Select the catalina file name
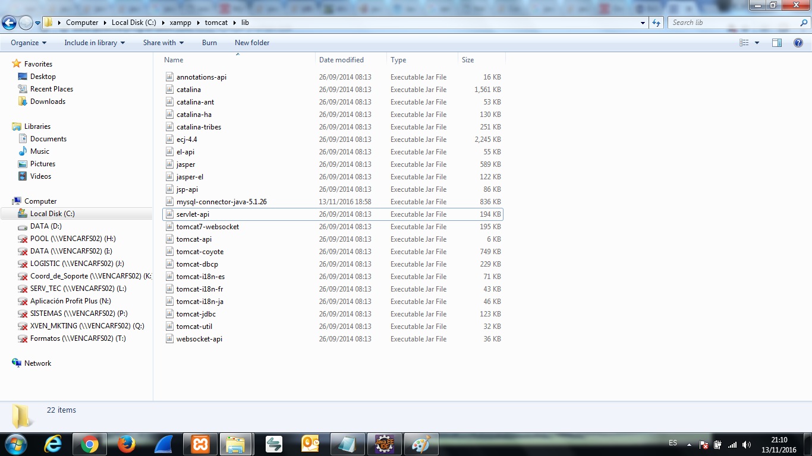Viewport: 812px width, 456px height. 188,90
